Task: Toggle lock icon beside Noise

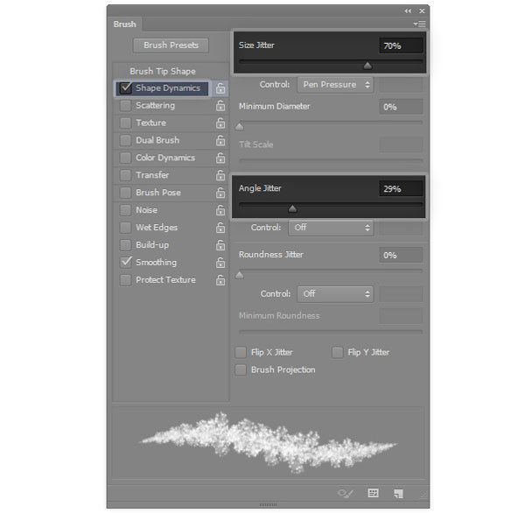Action: pyautogui.click(x=220, y=210)
